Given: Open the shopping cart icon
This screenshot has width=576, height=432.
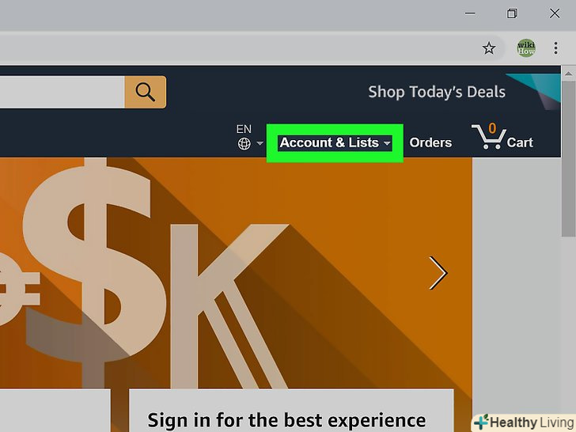Looking at the screenshot, I should pos(489,137).
